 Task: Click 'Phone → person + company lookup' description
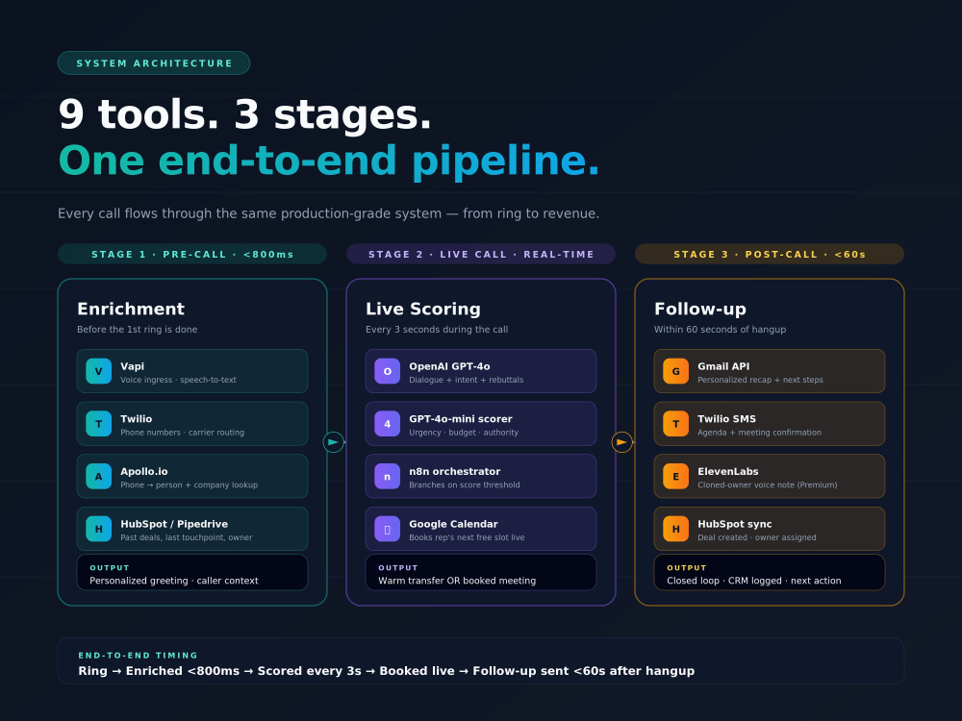(x=189, y=485)
